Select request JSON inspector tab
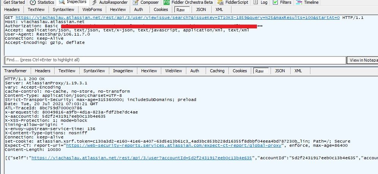Image resolution: width=378 pixels, height=174 pixels. point(201,9)
